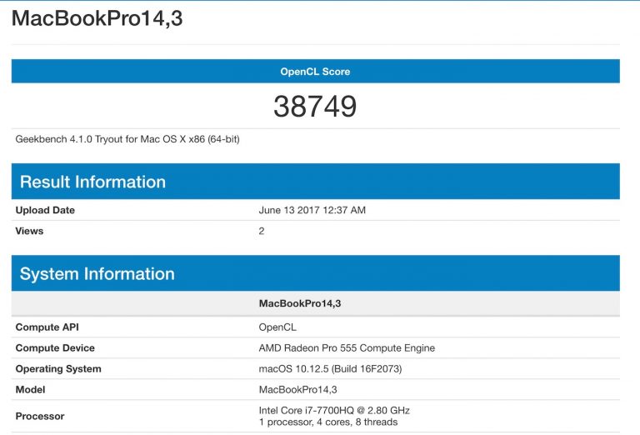Select Intel Core i7-7700HQ @ 2.80 GHz text
640x435 pixels.
click(x=334, y=411)
